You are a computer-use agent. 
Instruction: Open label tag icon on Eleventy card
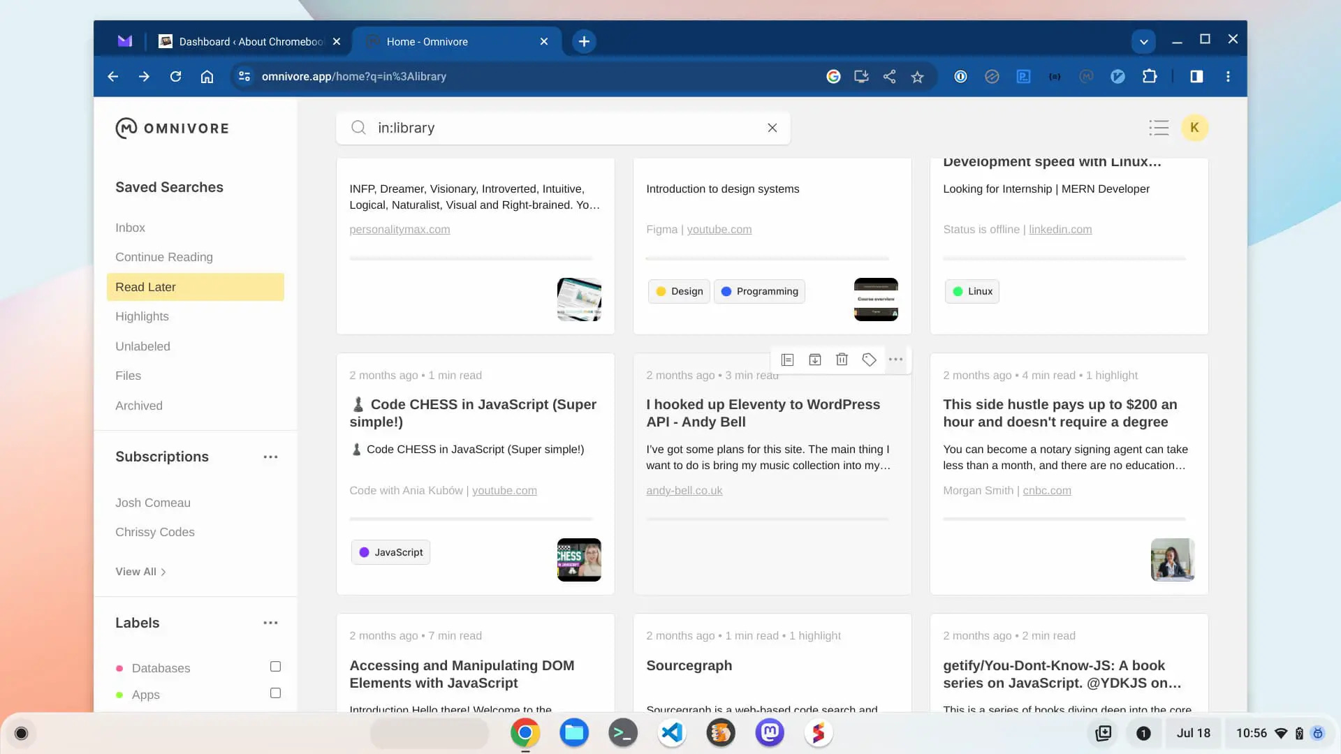pyautogui.click(x=869, y=360)
